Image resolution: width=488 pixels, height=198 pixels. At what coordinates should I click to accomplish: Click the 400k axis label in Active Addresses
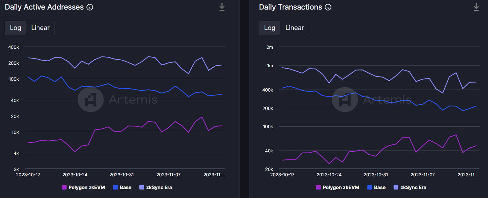coord(14,47)
